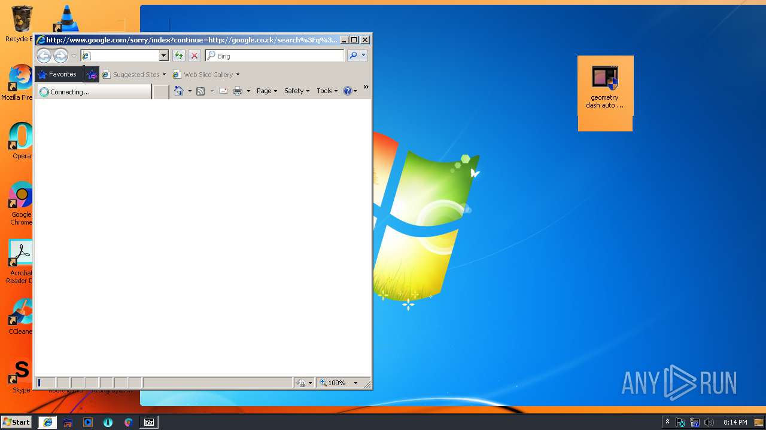Open the Safety menu
The width and height of the screenshot is (766, 430).
pyautogui.click(x=297, y=91)
